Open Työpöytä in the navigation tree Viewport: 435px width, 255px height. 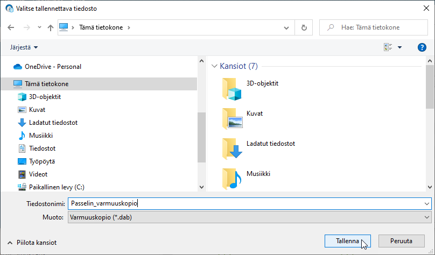[x=42, y=161]
